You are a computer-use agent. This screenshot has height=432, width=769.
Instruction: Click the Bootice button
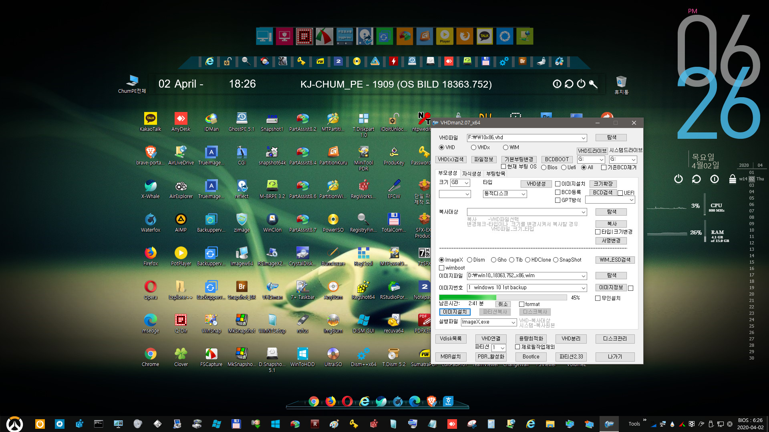point(531,357)
